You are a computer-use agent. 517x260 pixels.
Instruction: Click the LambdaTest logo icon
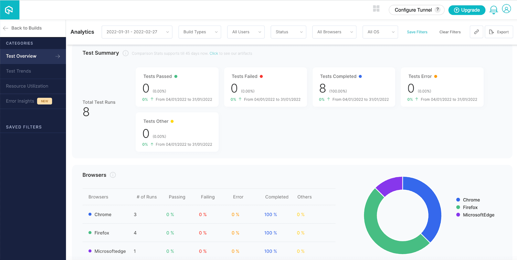[x=9, y=10]
